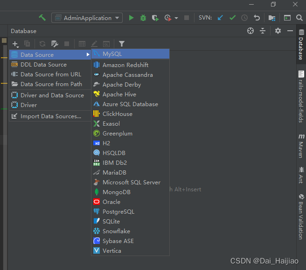The height and width of the screenshot is (270, 306).
Task: Open SVN history clock icon
Action: (244, 18)
